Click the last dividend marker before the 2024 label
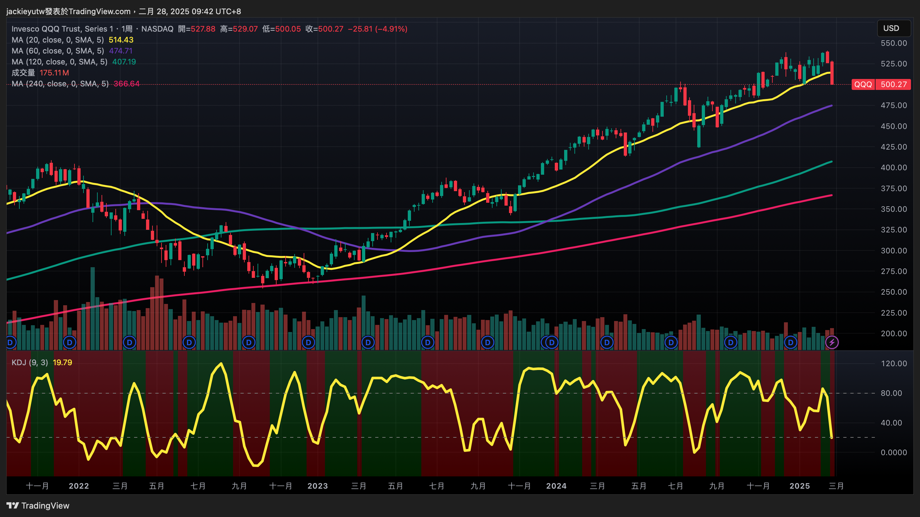The height and width of the screenshot is (517, 920). pyautogui.click(x=552, y=342)
